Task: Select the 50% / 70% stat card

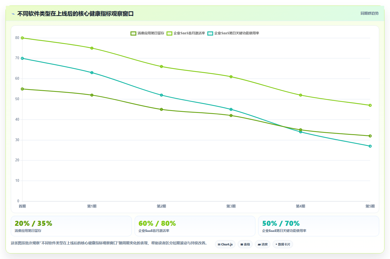Action: click(x=319, y=226)
